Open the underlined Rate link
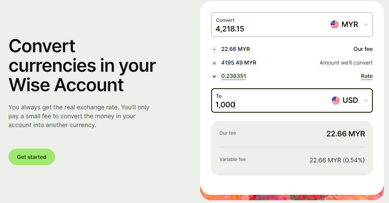Image resolution: width=389 pixels, height=203 pixels. pos(366,76)
